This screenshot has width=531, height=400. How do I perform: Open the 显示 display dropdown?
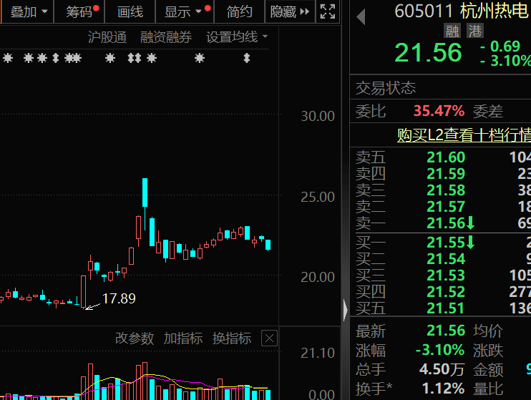coord(184,11)
